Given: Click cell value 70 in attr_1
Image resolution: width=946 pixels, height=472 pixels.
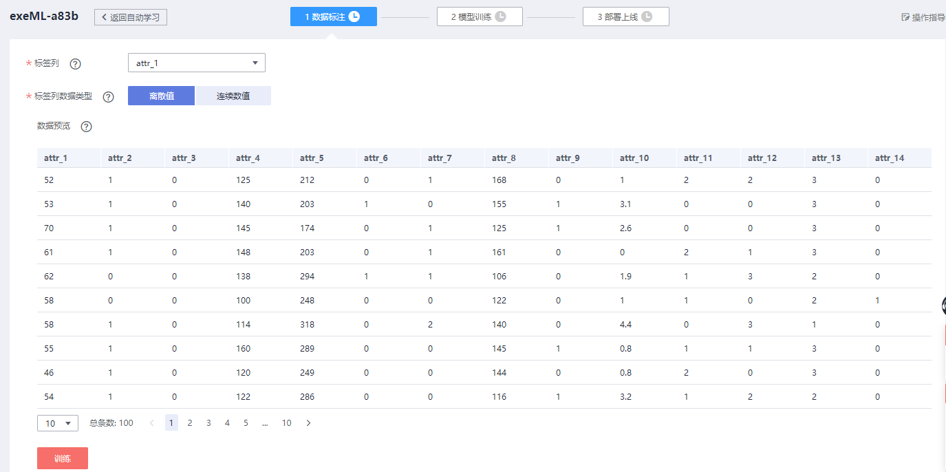Looking at the screenshot, I should 49,228.
